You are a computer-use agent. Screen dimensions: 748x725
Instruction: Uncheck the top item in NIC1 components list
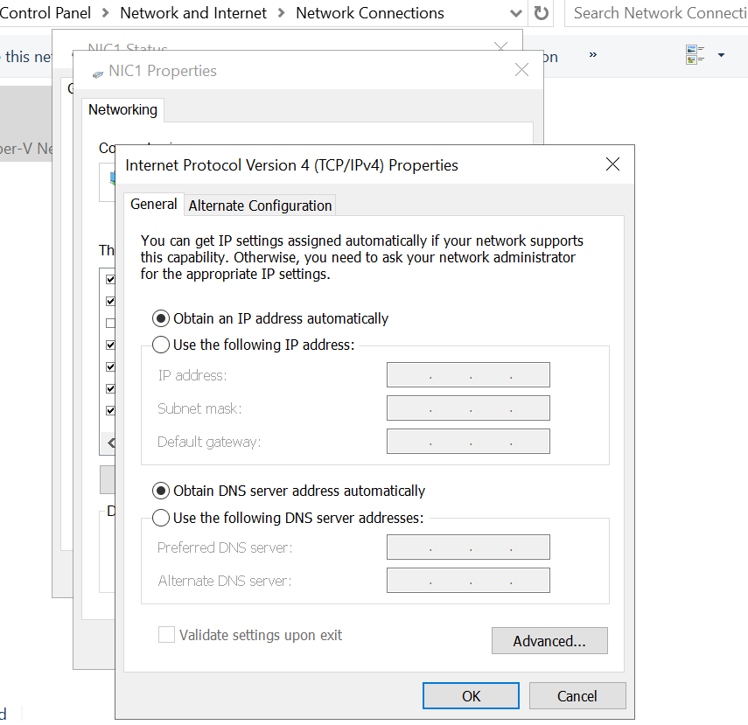tap(110, 279)
